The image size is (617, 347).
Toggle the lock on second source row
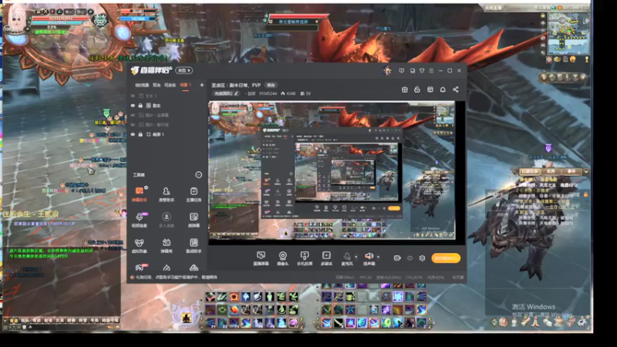point(140,106)
